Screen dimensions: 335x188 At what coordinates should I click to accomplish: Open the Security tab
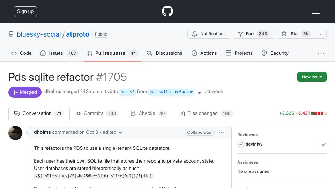[275, 53]
